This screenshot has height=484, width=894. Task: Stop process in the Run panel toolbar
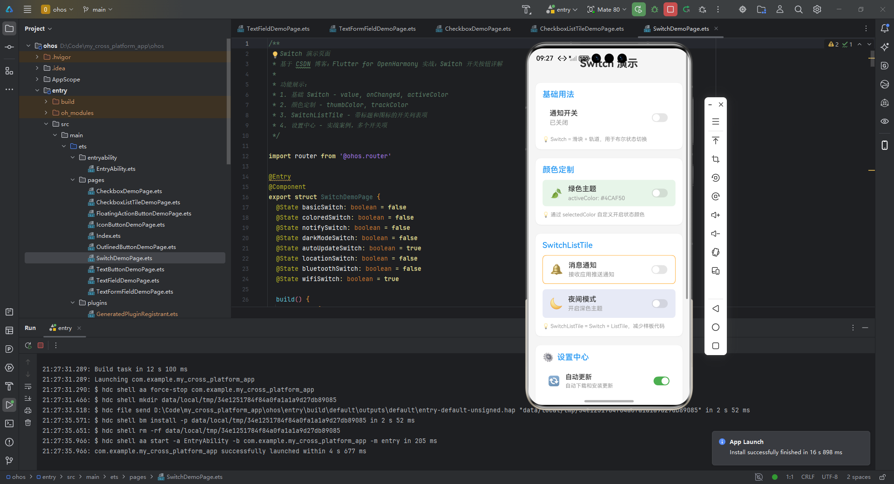pos(41,345)
